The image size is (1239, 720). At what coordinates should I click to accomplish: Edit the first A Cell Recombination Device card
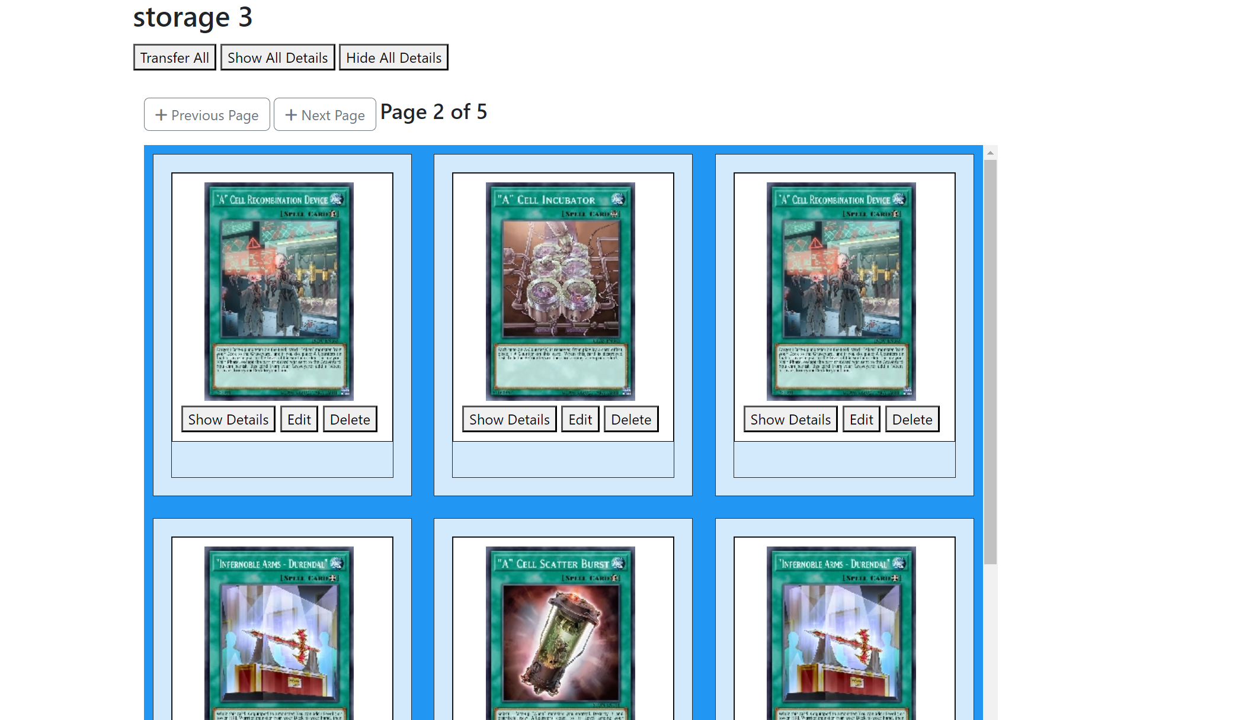tap(299, 419)
